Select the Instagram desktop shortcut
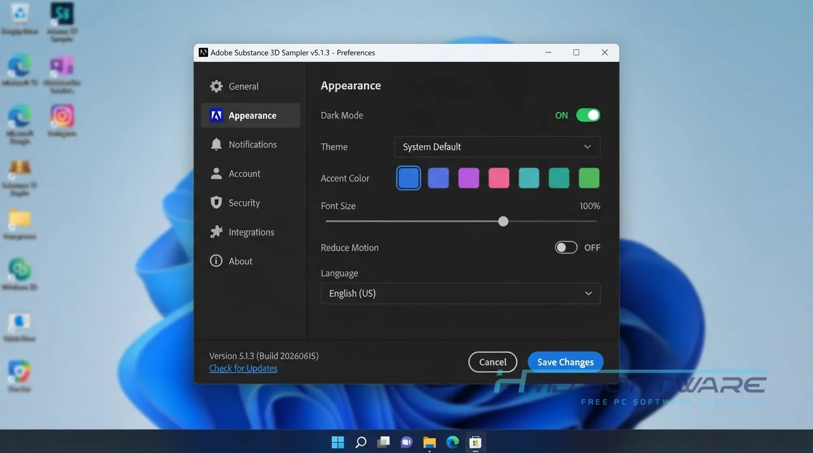The height and width of the screenshot is (453, 813). point(62,120)
